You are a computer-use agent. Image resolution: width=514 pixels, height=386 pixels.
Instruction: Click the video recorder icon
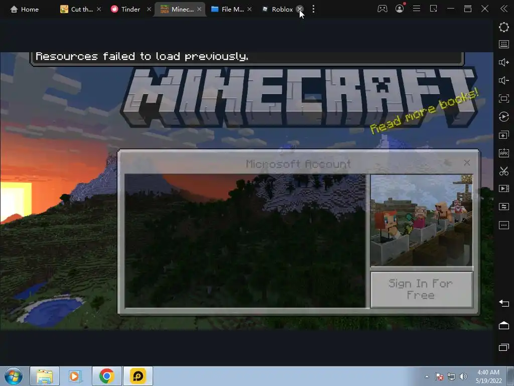(x=504, y=188)
